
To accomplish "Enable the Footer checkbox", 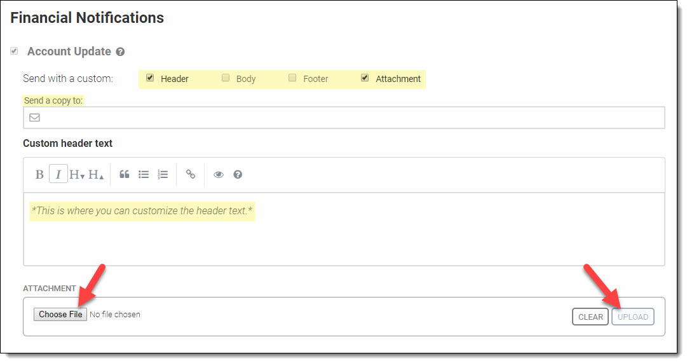I will (292, 78).
